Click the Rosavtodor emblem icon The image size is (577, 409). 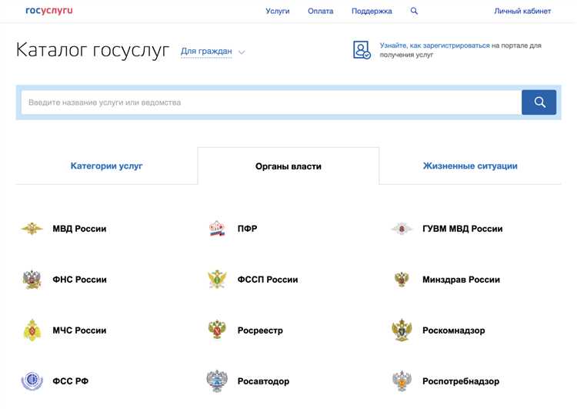217,381
